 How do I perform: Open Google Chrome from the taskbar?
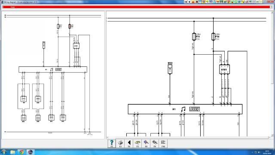pyautogui.click(x=21, y=152)
